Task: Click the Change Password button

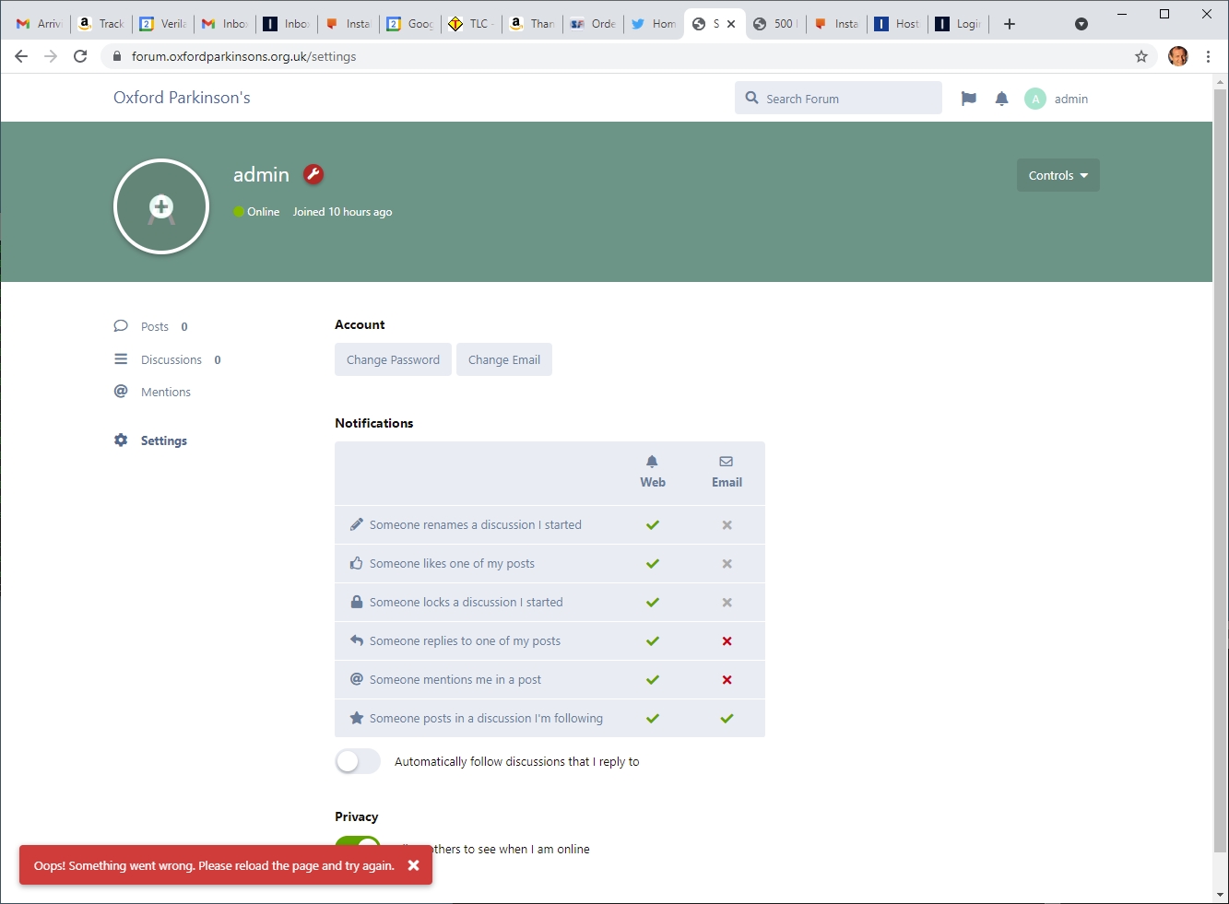Action: coord(393,360)
